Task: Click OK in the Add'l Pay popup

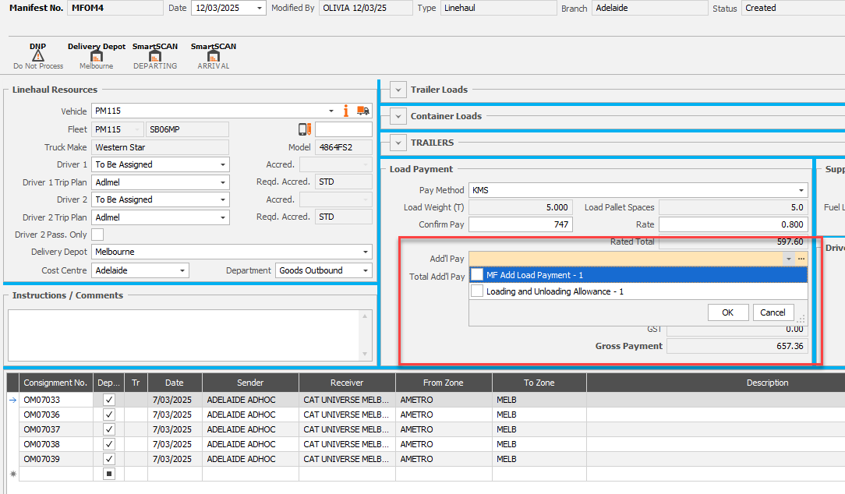Action: [727, 312]
